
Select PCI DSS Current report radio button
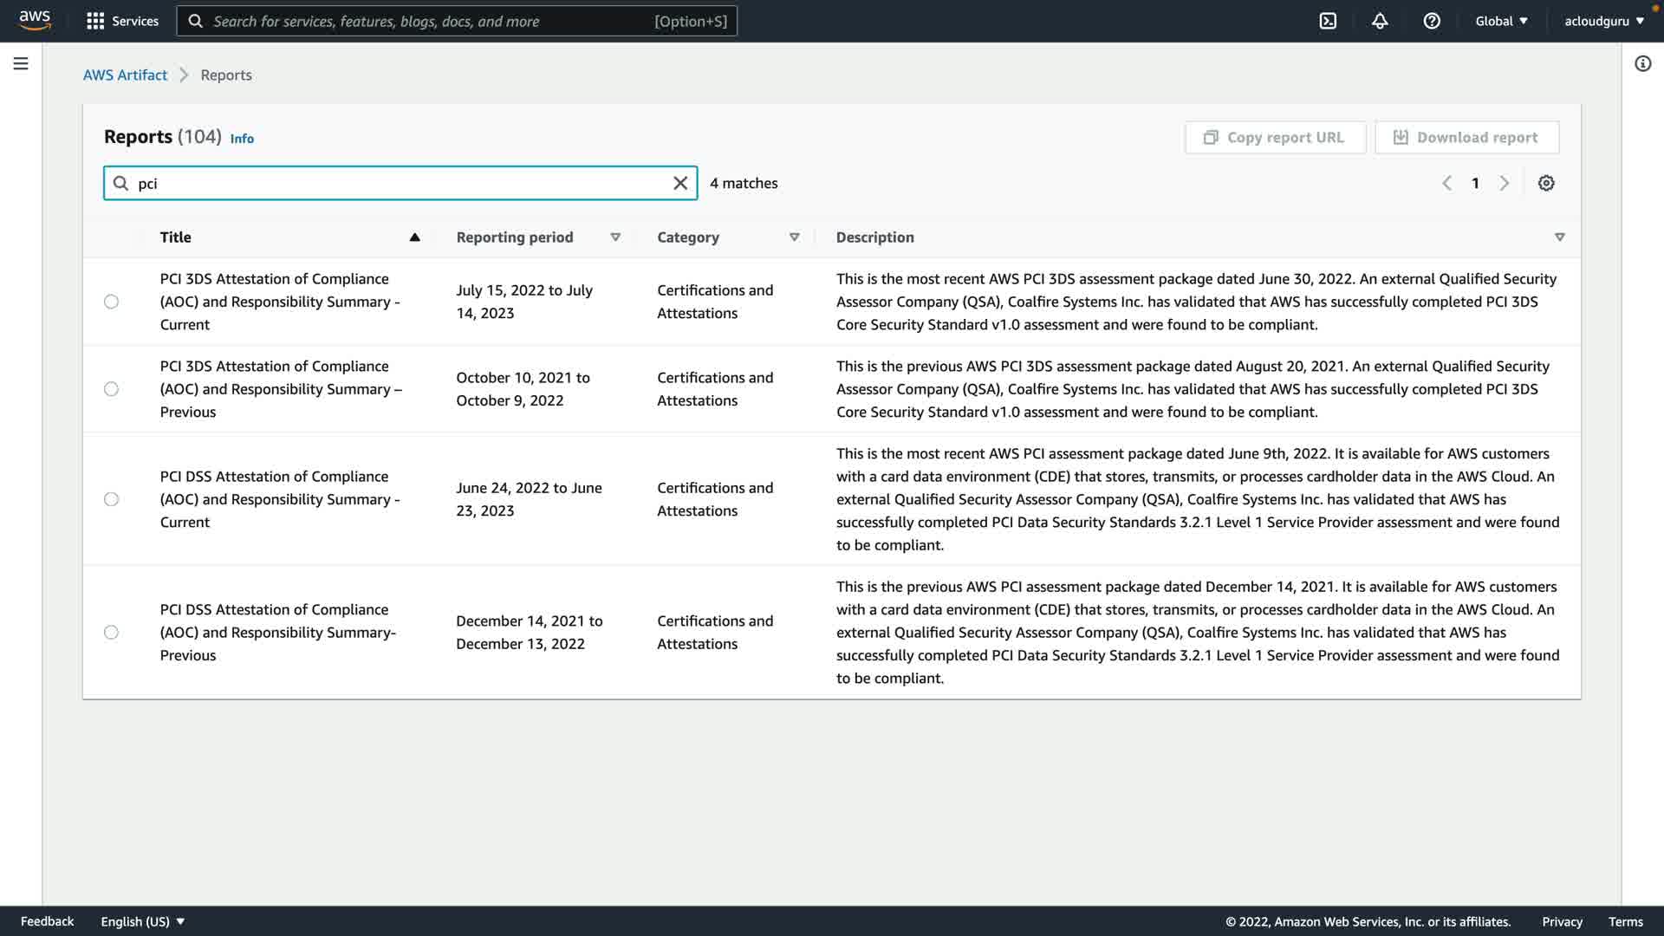111,499
